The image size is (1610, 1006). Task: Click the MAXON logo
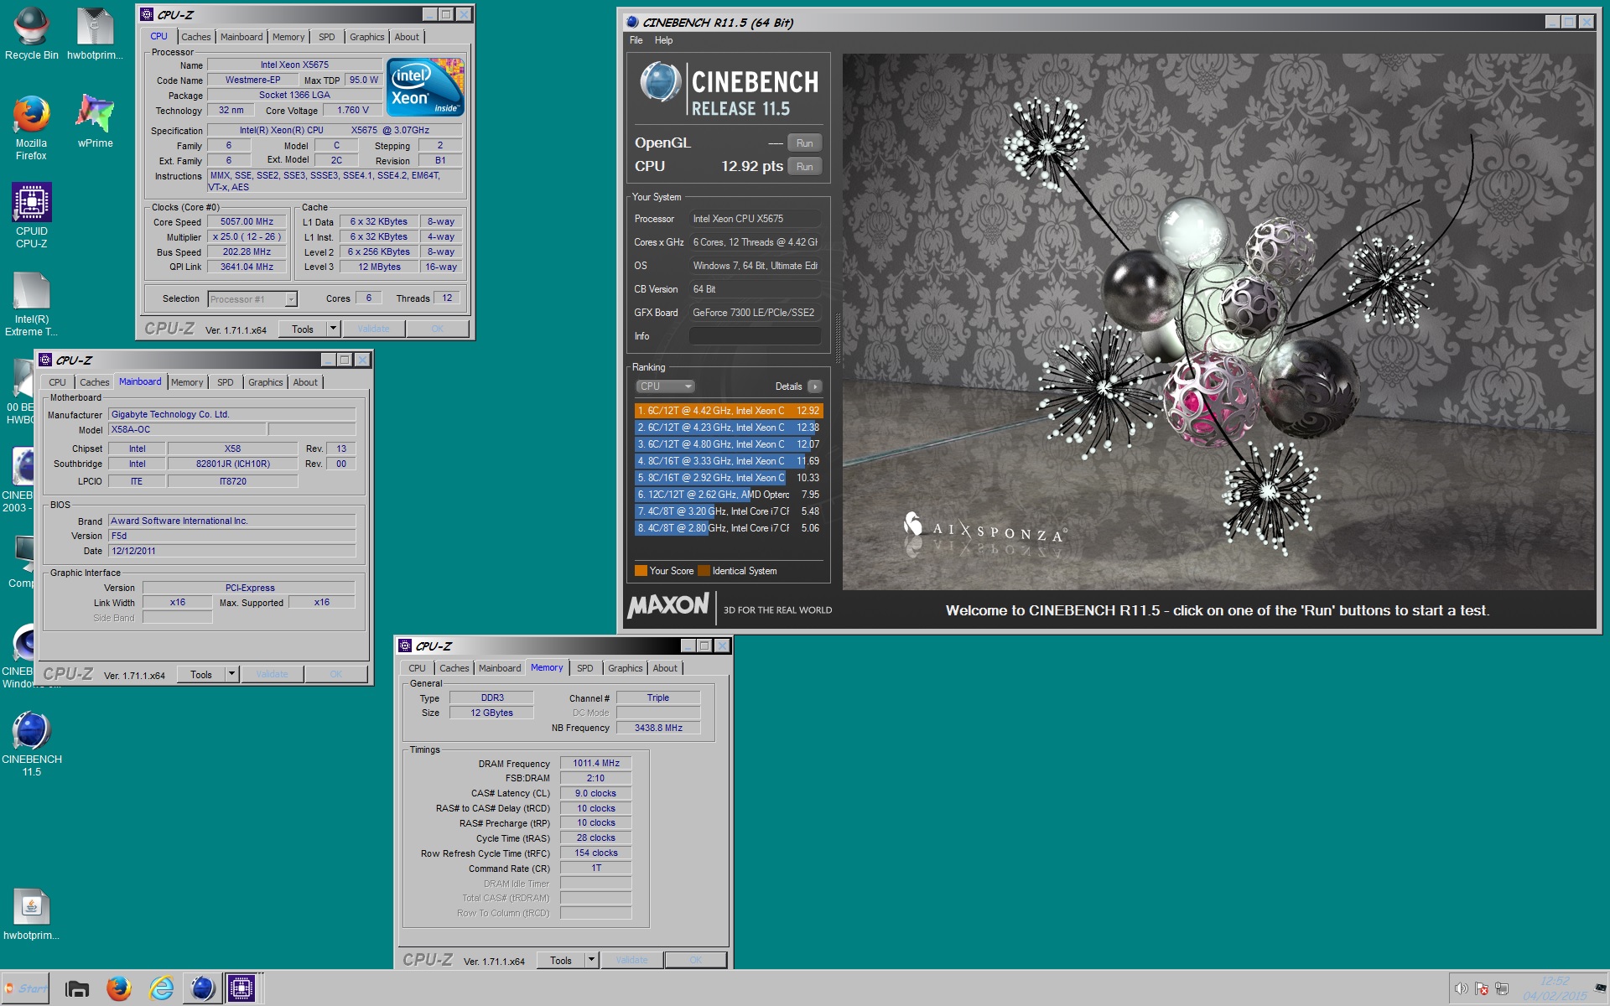point(668,605)
